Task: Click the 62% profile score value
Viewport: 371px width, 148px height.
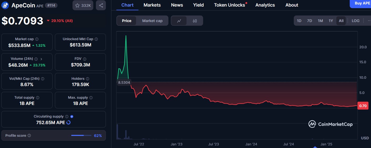Action: click(x=98, y=136)
